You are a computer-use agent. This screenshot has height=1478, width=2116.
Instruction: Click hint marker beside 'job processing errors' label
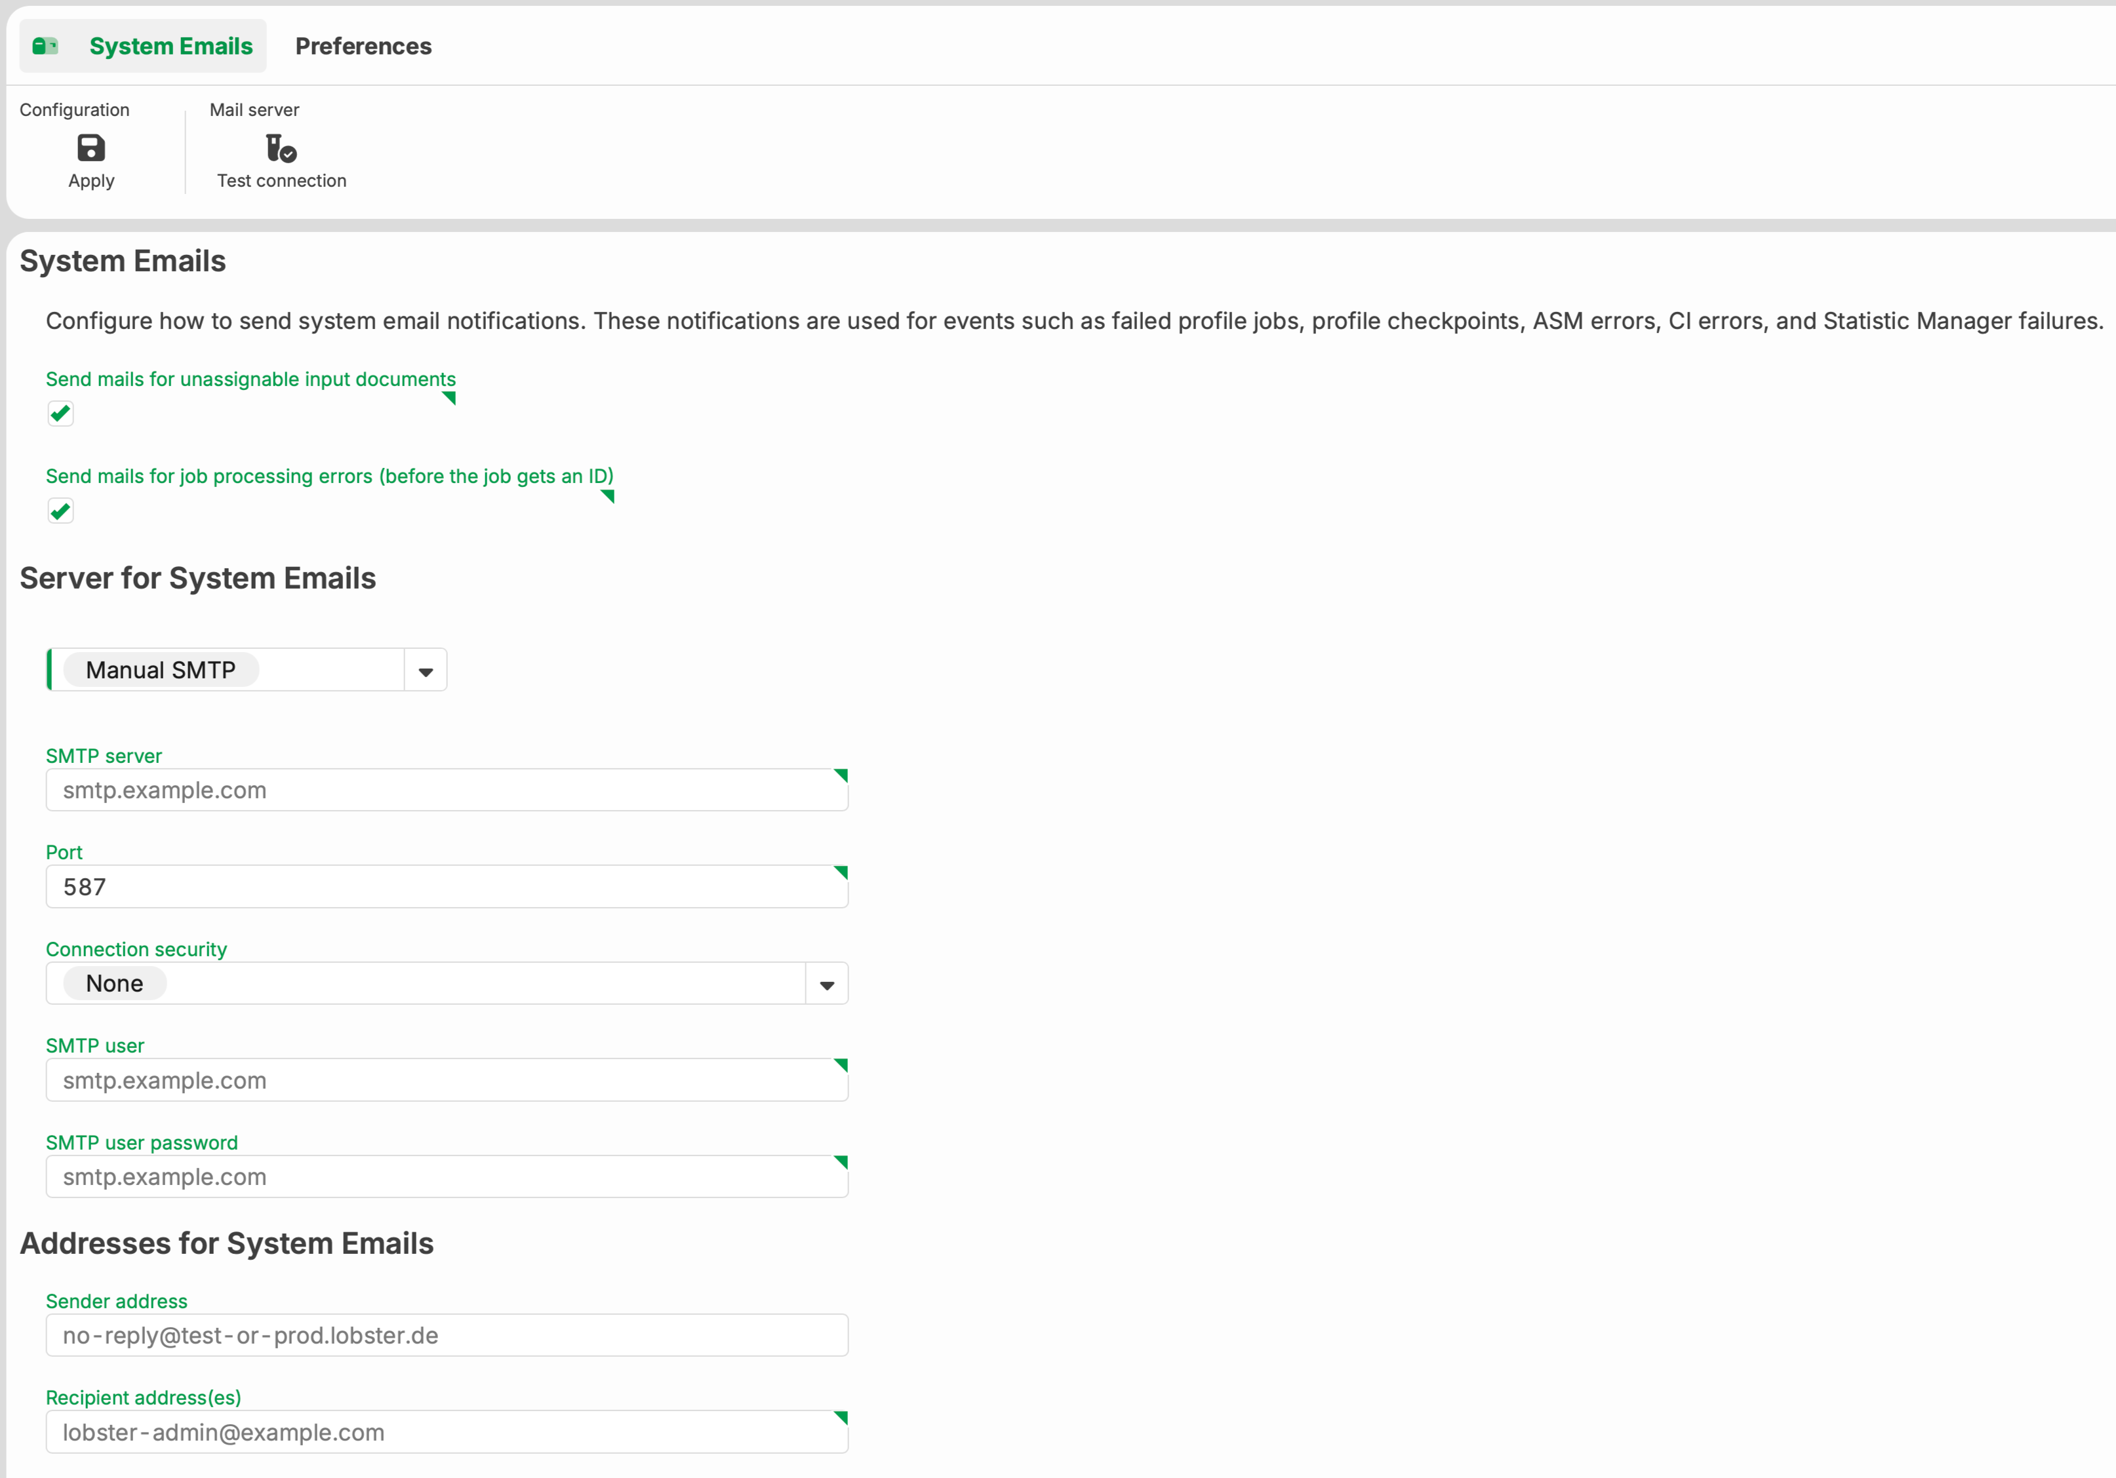click(609, 496)
